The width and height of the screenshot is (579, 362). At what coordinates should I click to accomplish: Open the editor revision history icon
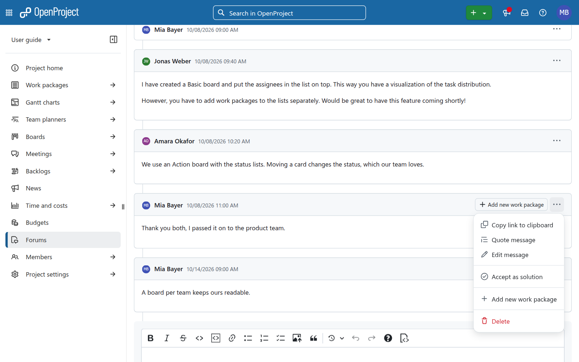pos(331,338)
